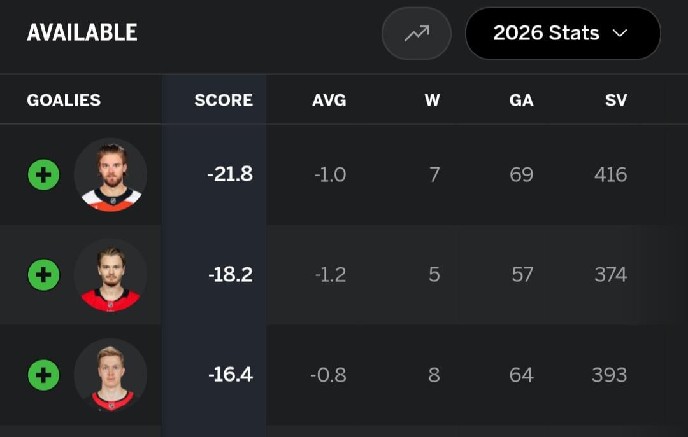The height and width of the screenshot is (437, 688).
Task: Sort by SCORE column header
Action: click(223, 100)
